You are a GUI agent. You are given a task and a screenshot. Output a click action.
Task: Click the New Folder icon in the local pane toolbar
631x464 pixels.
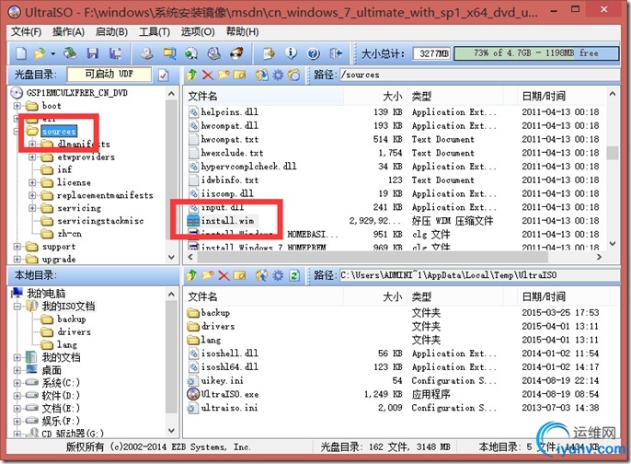pyautogui.click(x=208, y=275)
